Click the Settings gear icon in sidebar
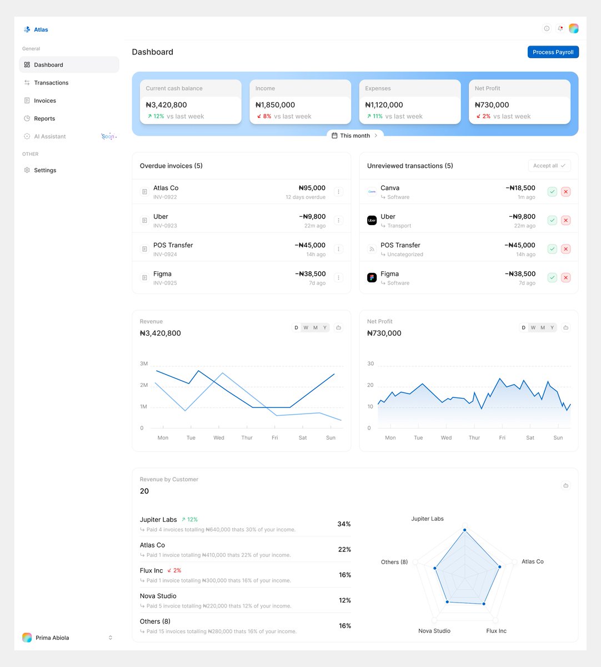Image resolution: width=601 pixels, height=667 pixels. coord(27,170)
